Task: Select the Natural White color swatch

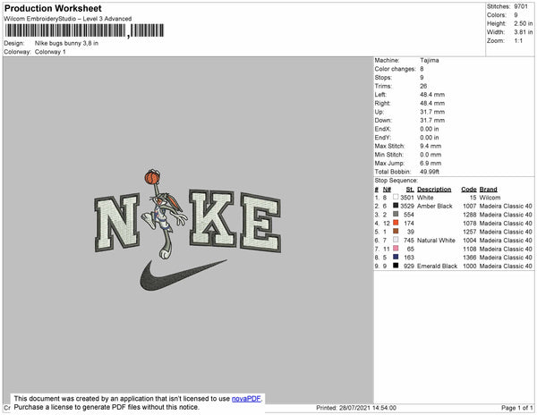Action: pyautogui.click(x=396, y=240)
